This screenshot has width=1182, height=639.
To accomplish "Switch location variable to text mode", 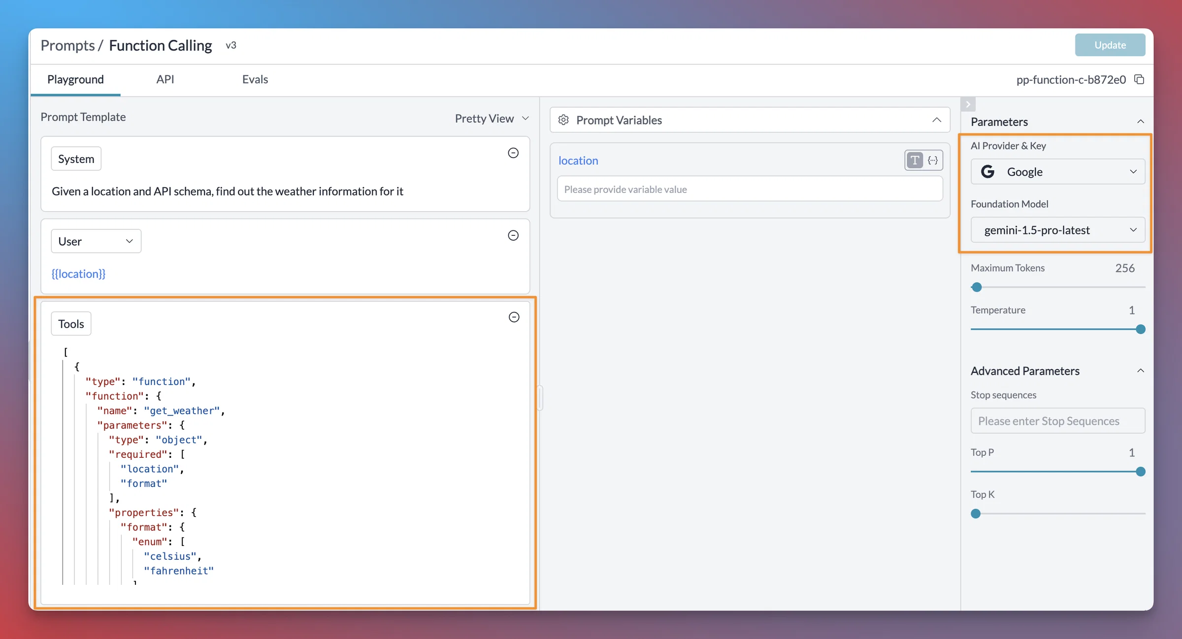I will click(x=915, y=160).
